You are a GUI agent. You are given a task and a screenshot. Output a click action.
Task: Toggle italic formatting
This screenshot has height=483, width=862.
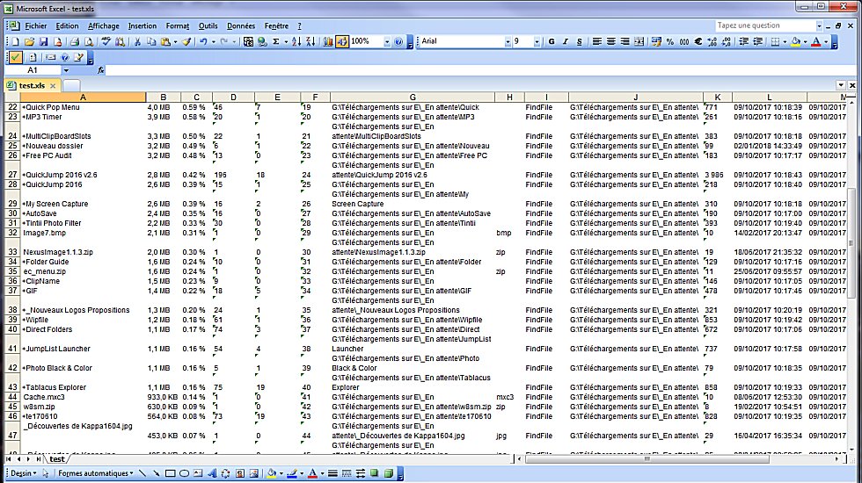(565, 42)
